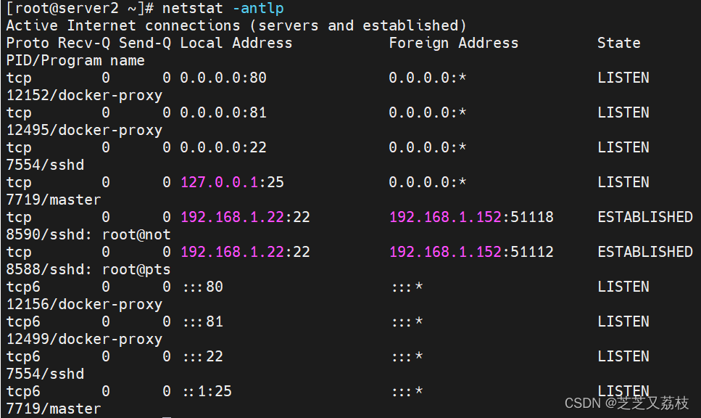The image size is (701, 418).
Task: Click the 0.0.0.0:81 local address
Action: click(223, 112)
